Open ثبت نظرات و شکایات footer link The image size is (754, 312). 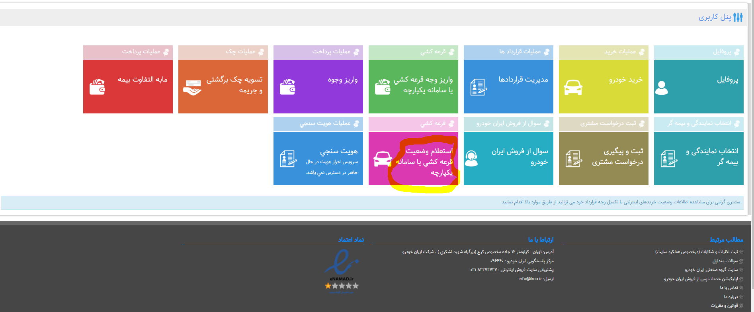tap(697, 252)
